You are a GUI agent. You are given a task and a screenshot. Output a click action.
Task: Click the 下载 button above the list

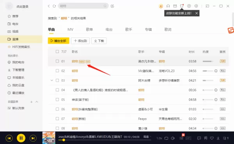click(x=99, y=41)
